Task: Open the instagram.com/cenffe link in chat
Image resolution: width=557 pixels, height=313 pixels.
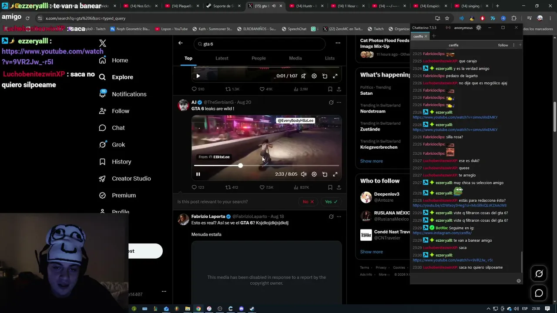Action: tap(442, 233)
